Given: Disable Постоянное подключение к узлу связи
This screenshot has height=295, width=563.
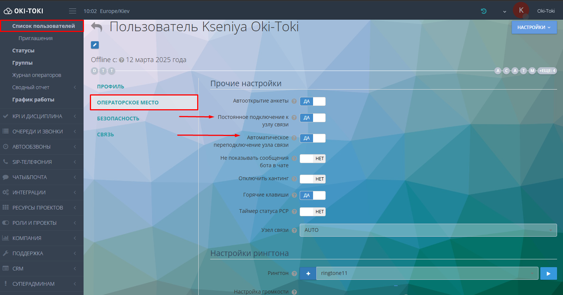Looking at the screenshot, I should click(313, 118).
